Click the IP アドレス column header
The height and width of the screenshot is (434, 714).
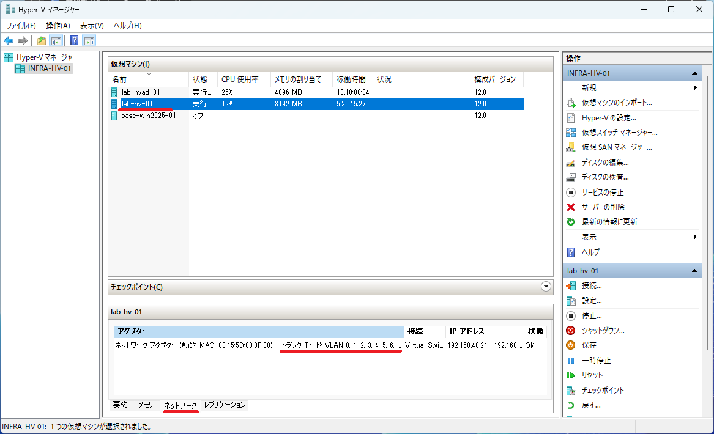[484, 331]
